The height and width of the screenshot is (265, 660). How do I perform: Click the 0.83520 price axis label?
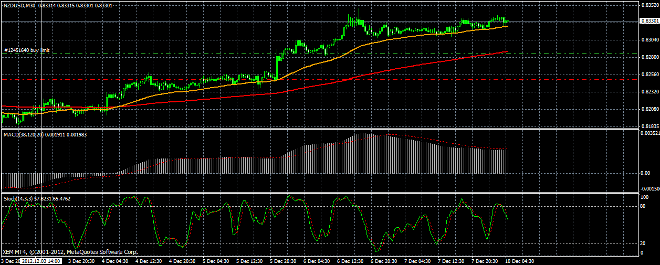(649, 5)
